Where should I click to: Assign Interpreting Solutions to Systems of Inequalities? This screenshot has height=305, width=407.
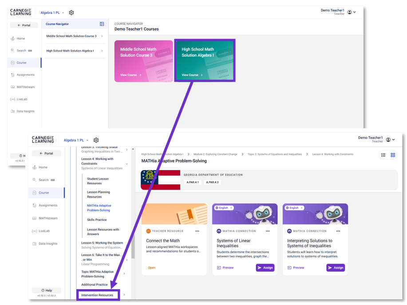pyautogui.click(x=336, y=268)
